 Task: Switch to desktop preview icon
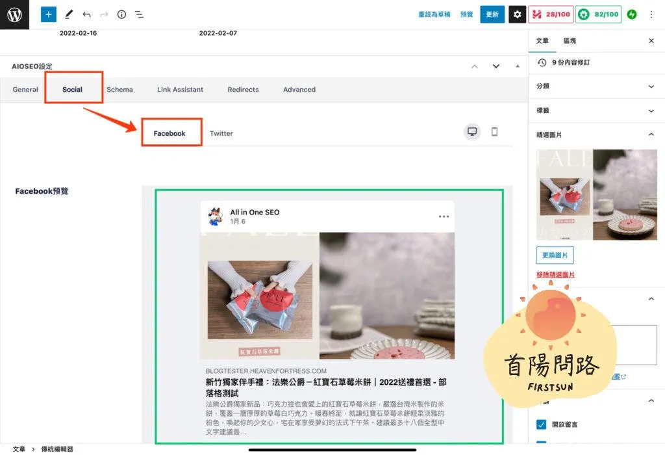[472, 132]
